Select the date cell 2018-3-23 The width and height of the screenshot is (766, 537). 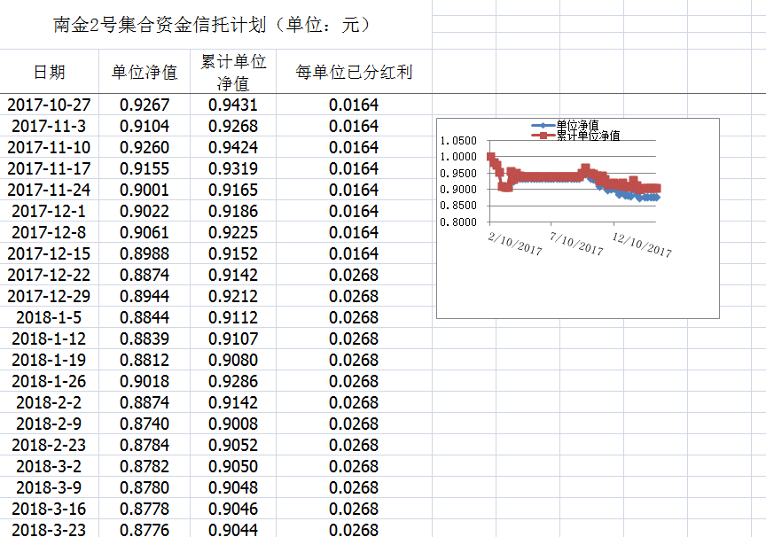pyautogui.click(x=50, y=529)
